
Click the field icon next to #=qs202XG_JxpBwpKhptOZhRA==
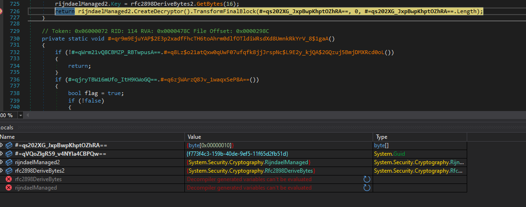tap(9, 145)
